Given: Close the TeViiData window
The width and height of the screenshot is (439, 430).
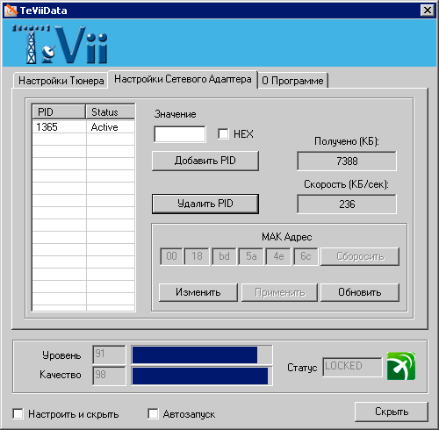Looking at the screenshot, I should click(428, 11).
